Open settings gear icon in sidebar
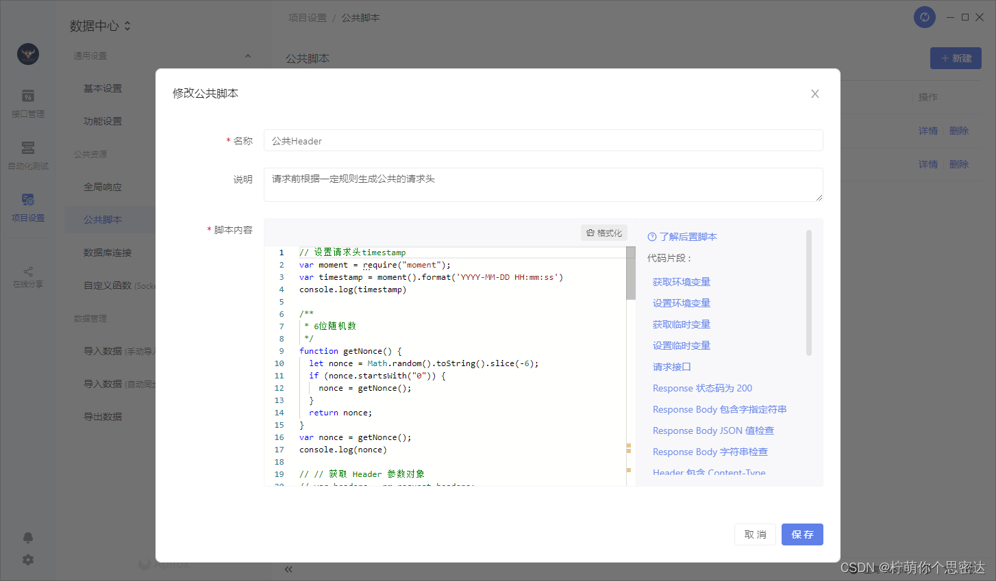The image size is (996, 581). pyautogui.click(x=28, y=560)
